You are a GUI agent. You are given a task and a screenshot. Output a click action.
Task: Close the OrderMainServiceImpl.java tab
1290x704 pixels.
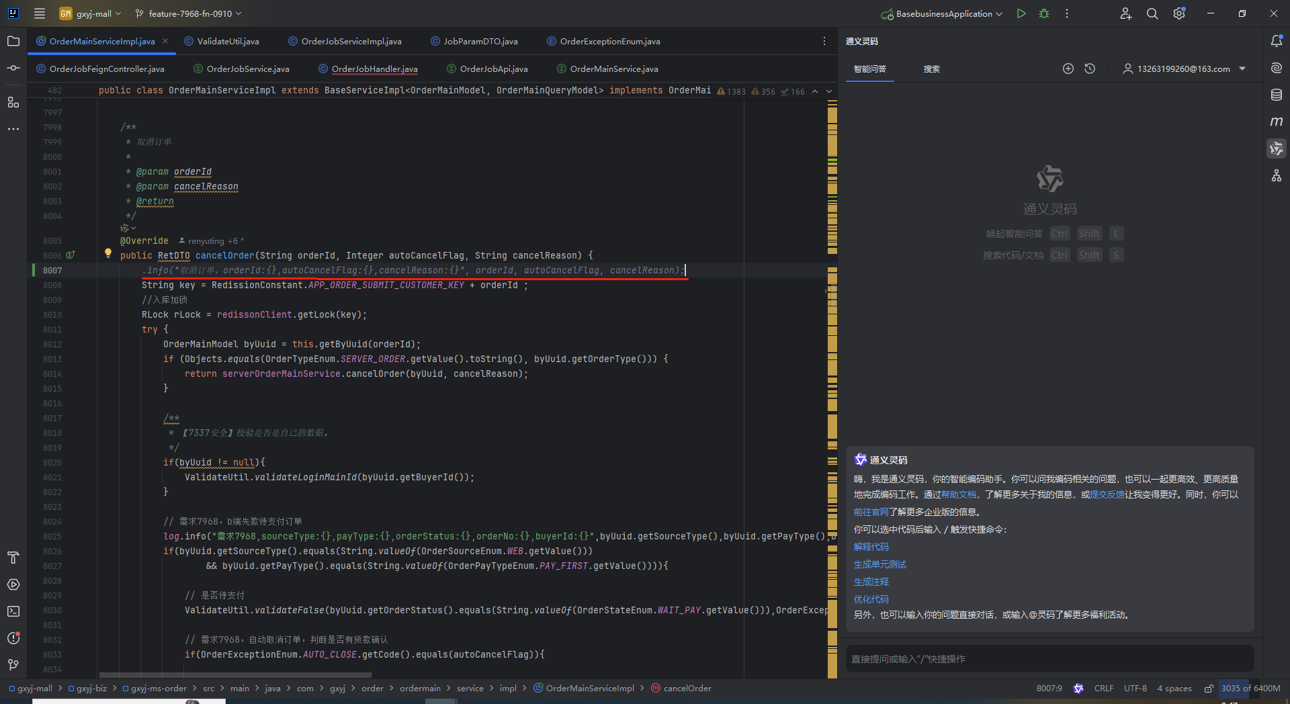[x=165, y=41]
